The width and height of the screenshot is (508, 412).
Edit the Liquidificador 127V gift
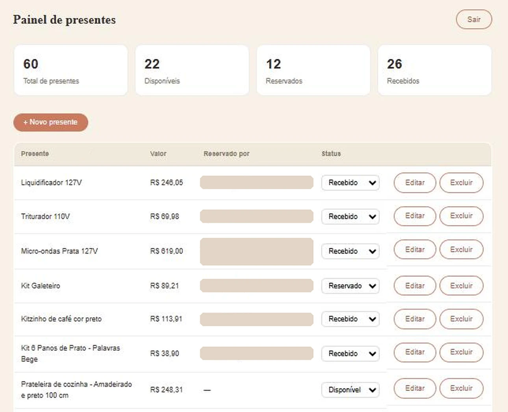pyautogui.click(x=415, y=183)
